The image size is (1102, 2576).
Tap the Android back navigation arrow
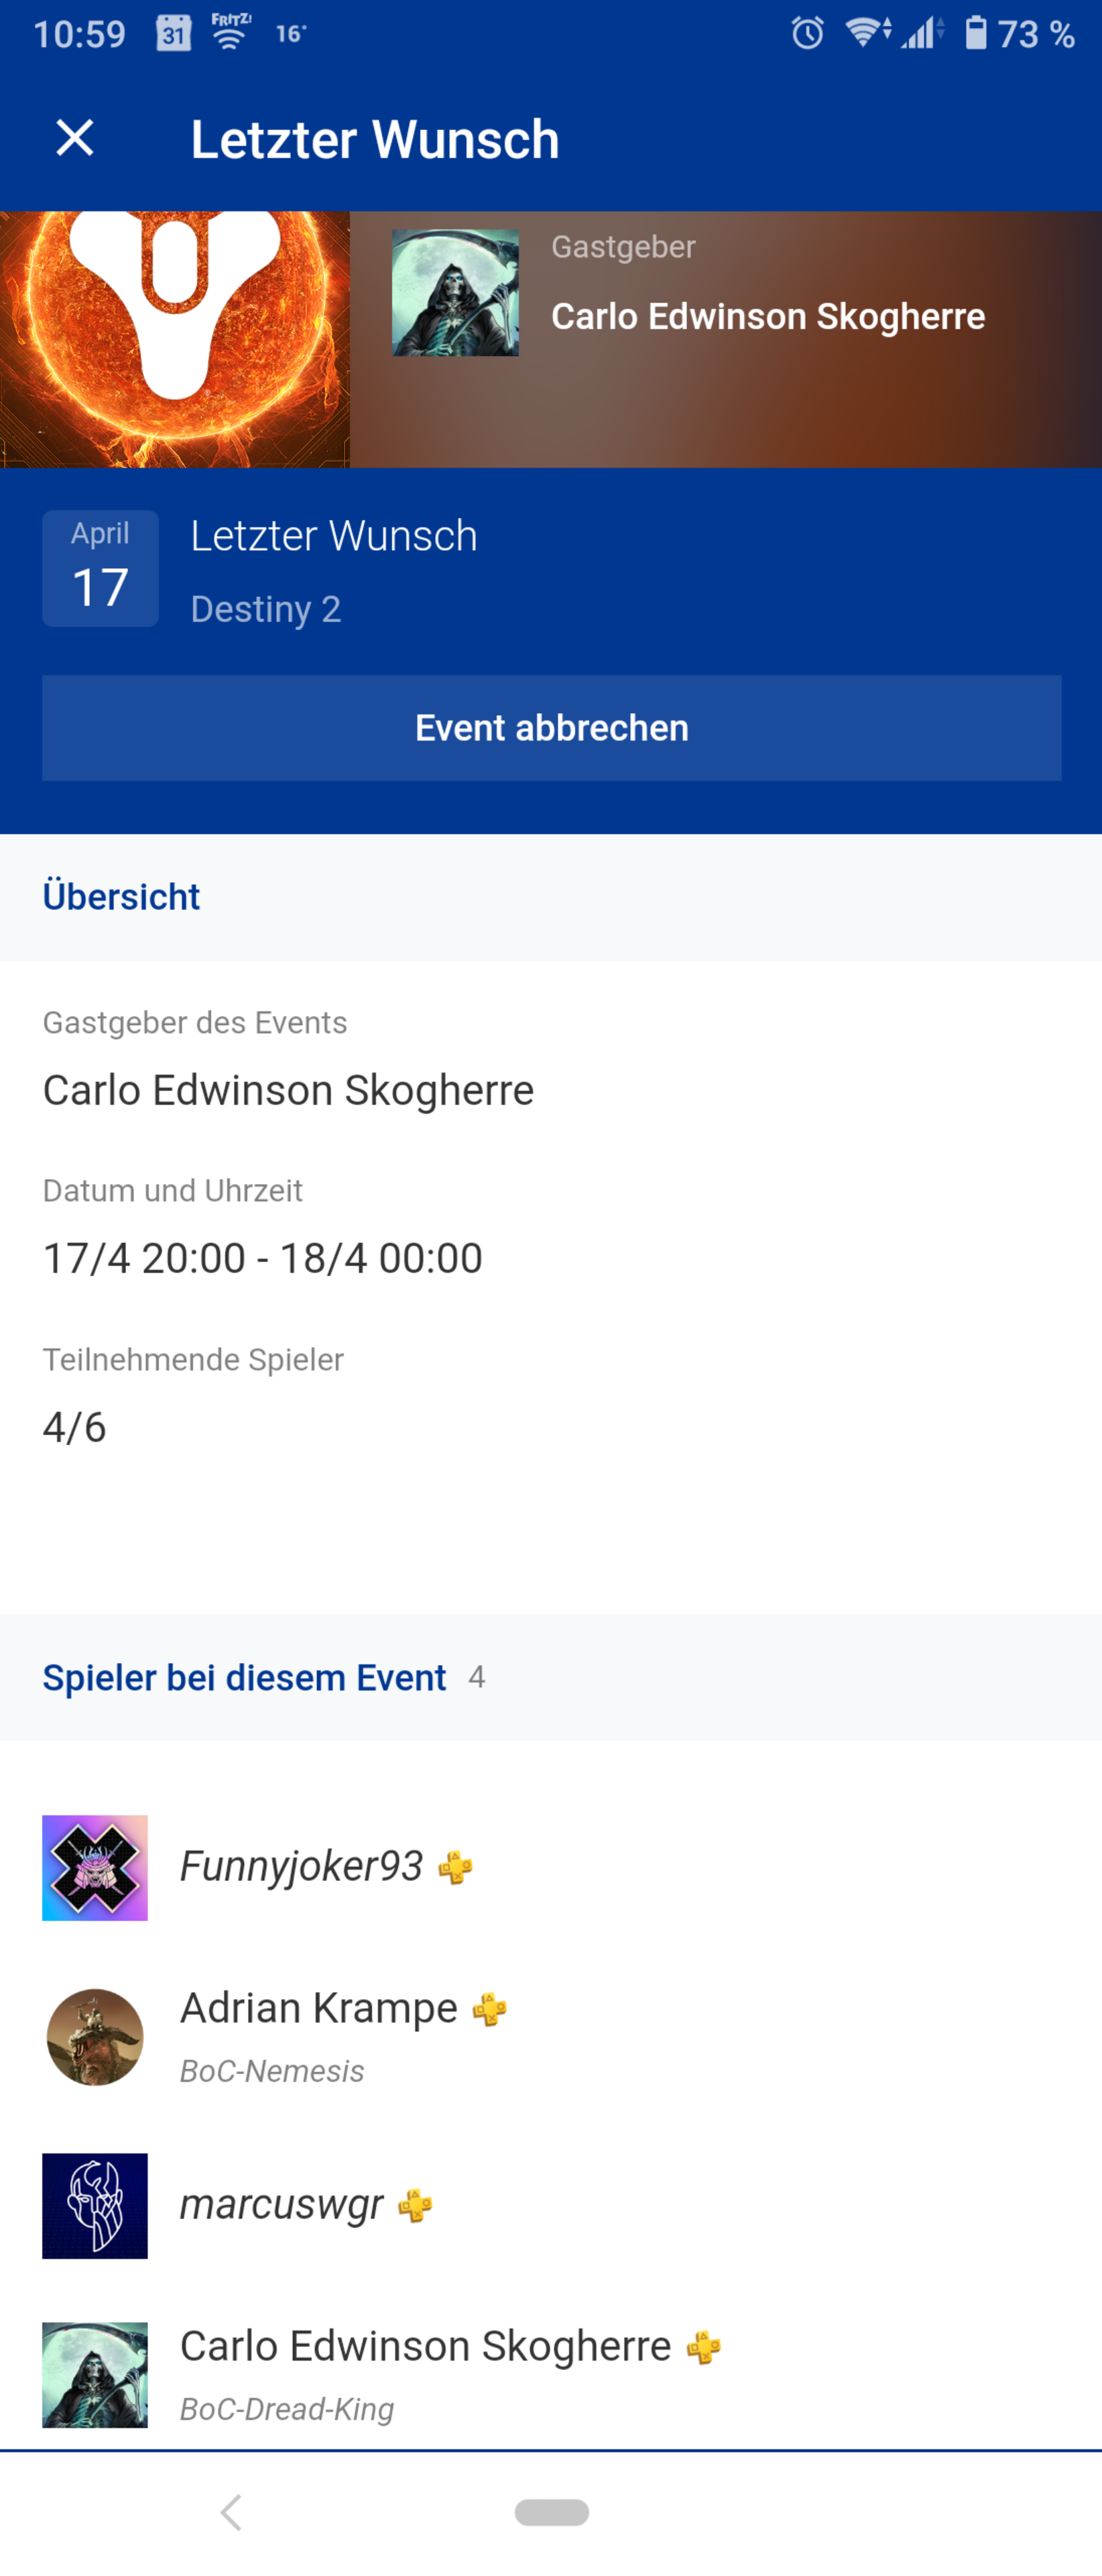[231, 2511]
